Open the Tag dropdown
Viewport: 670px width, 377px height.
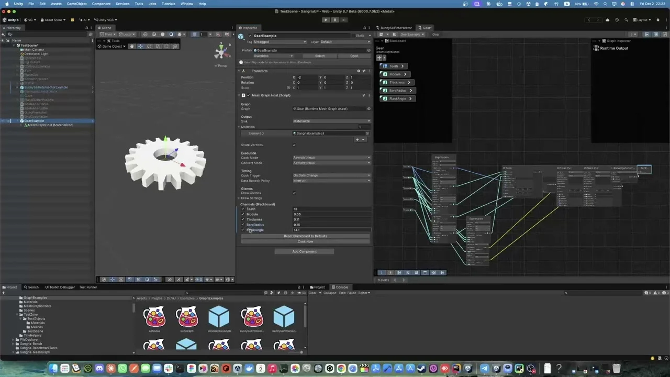tap(281, 42)
